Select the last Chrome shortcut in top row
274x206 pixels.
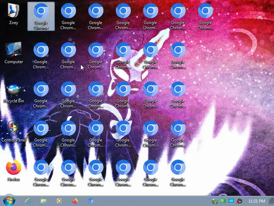(205, 16)
